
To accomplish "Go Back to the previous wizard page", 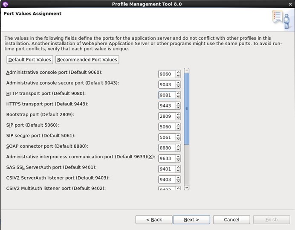I will (x=154, y=219).
